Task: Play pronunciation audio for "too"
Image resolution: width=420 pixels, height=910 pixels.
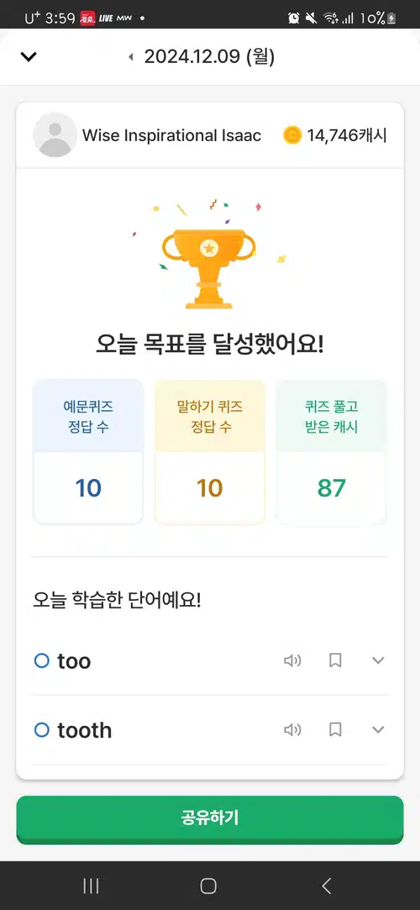Action: [292, 660]
